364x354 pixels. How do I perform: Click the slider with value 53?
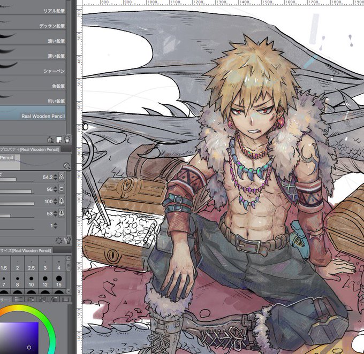tap(17, 216)
